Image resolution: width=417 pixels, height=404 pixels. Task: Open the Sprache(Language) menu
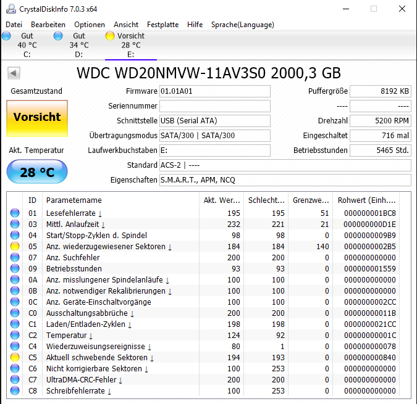[x=243, y=25]
